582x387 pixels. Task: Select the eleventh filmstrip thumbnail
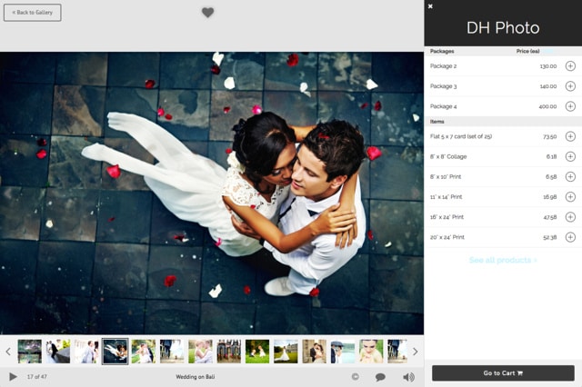315,351
